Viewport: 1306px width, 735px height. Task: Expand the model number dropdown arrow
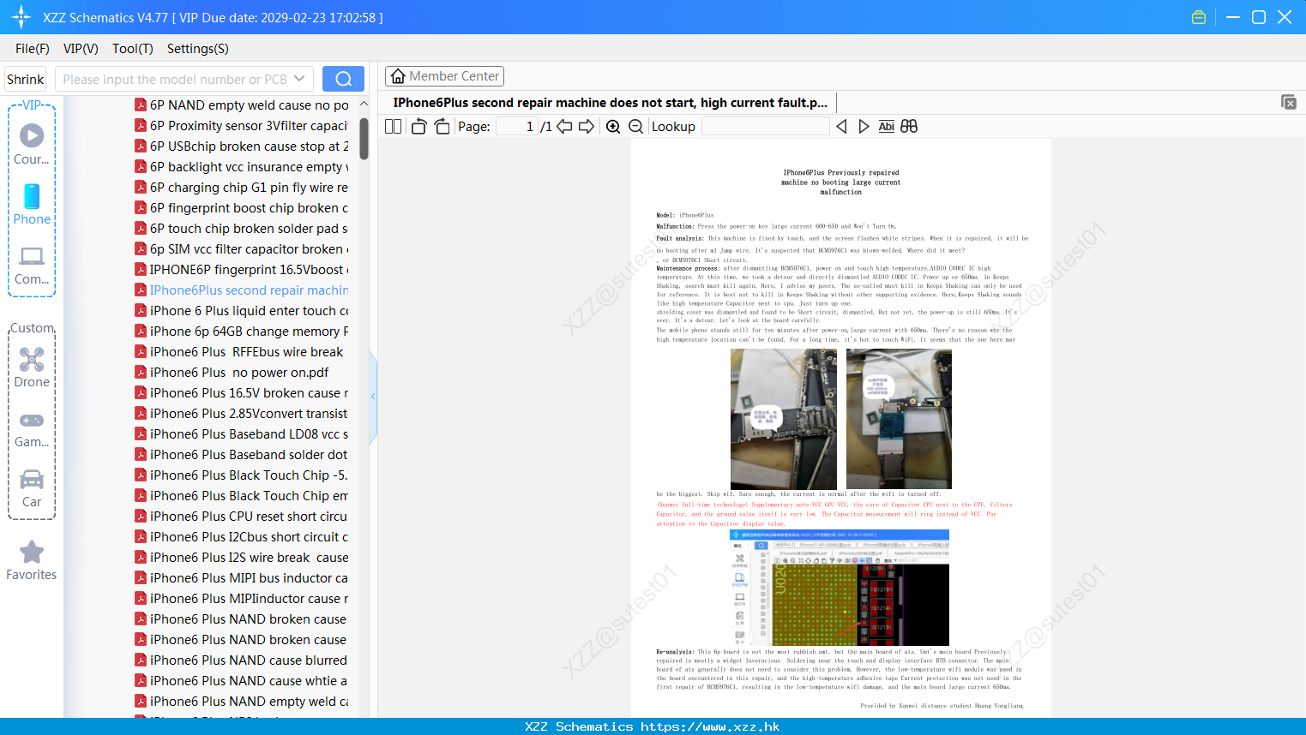(x=299, y=79)
